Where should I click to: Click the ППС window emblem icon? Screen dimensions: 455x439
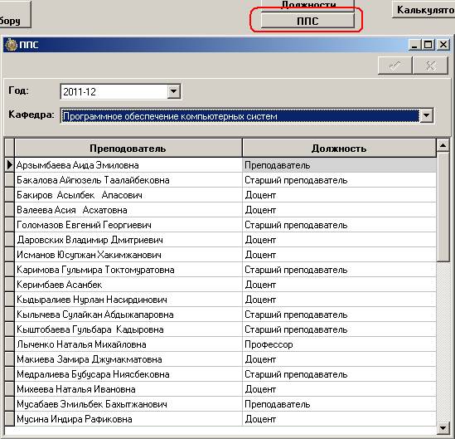click(12, 45)
